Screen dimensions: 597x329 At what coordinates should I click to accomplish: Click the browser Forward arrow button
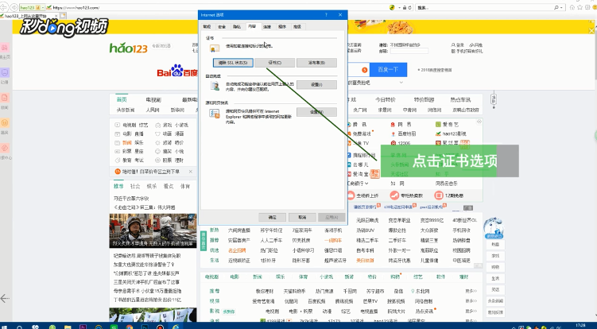(x=14, y=7)
